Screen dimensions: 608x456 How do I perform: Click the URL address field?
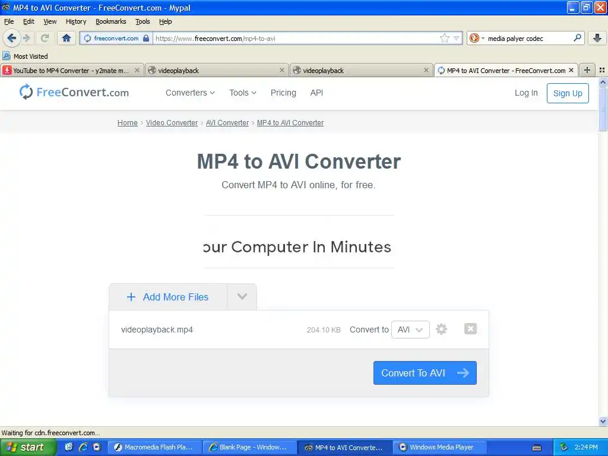point(297,39)
